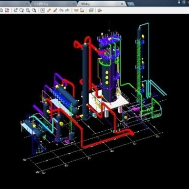Click the zoom out magnifier icon
The width and height of the screenshot is (189, 189).
click(x=34, y=10)
